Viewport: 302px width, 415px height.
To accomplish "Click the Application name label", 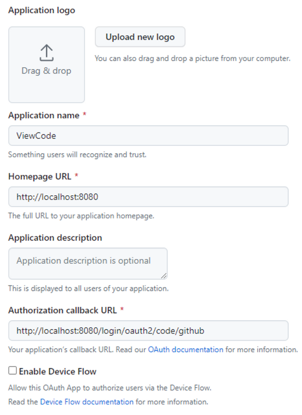I will point(44,115).
